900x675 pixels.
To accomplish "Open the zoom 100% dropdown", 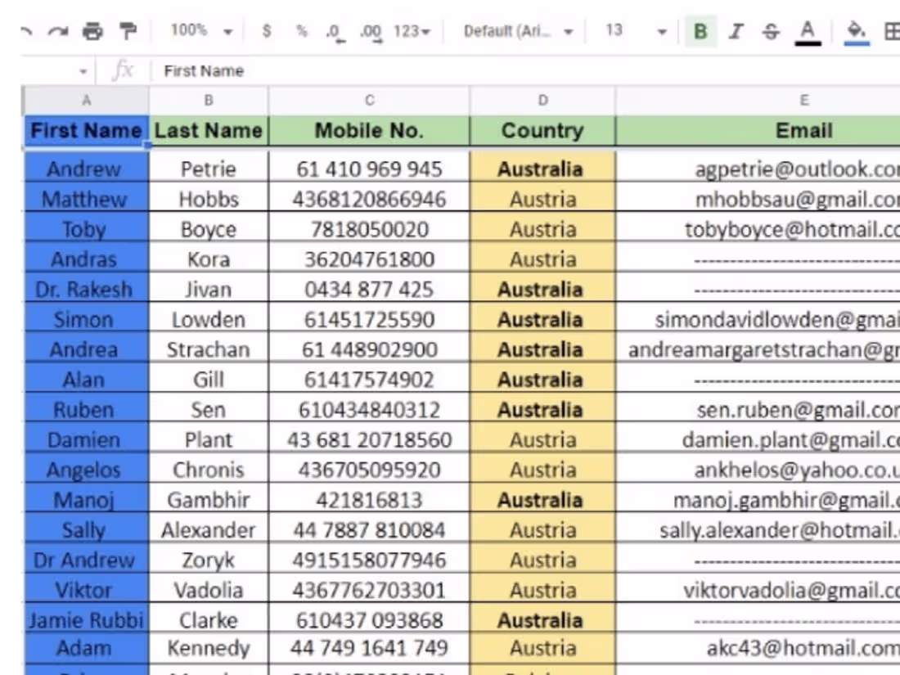I will (x=201, y=30).
